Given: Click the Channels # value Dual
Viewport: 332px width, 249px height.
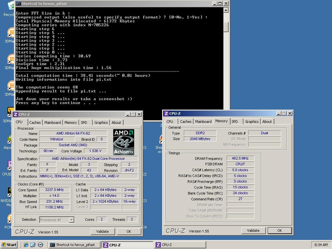Looking at the screenshot, I should click(x=265, y=133).
